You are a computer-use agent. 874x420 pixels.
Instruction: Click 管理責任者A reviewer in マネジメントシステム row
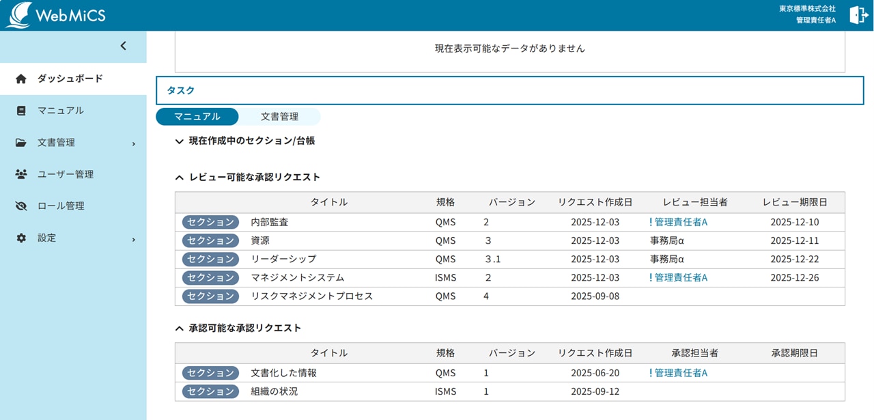[x=680, y=278]
